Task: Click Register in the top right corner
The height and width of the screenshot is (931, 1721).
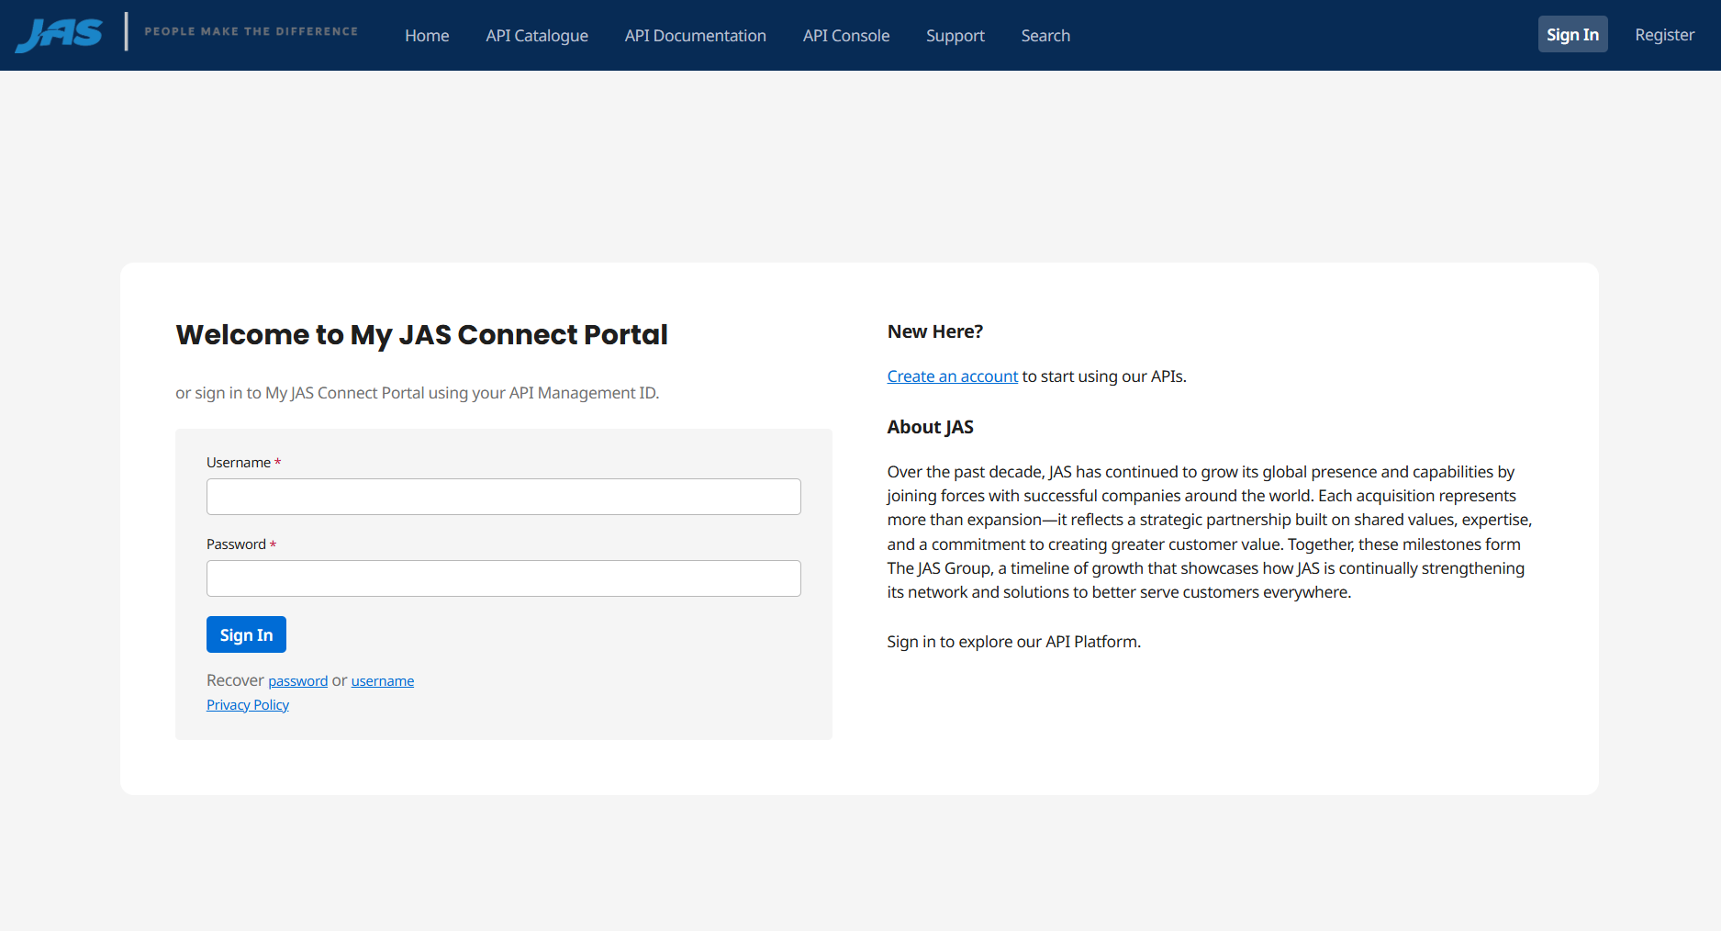Action: point(1664,35)
